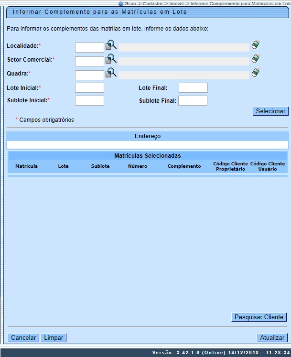This screenshot has width=291, height=357.
Task: Click the Matrículas Selecionadas table title
Action: pyautogui.click(x=148, y=156)
